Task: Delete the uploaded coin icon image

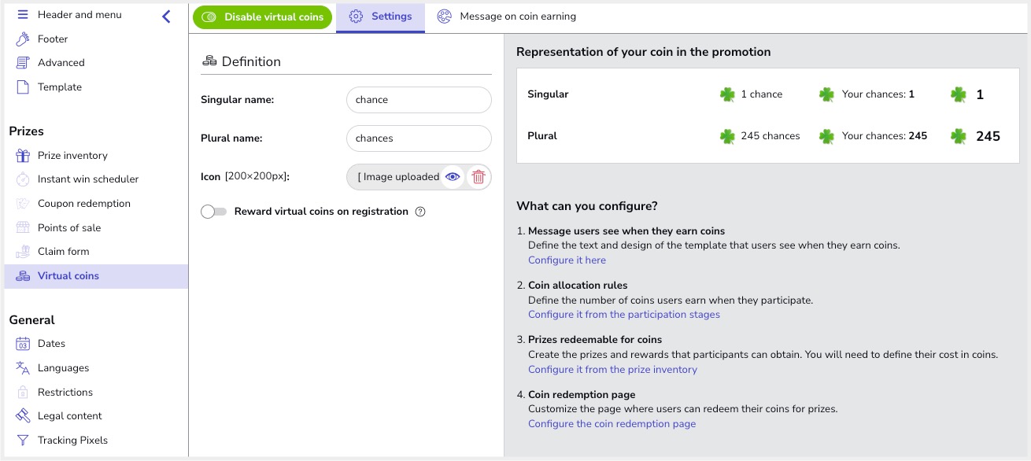Action: coord(478,177)
